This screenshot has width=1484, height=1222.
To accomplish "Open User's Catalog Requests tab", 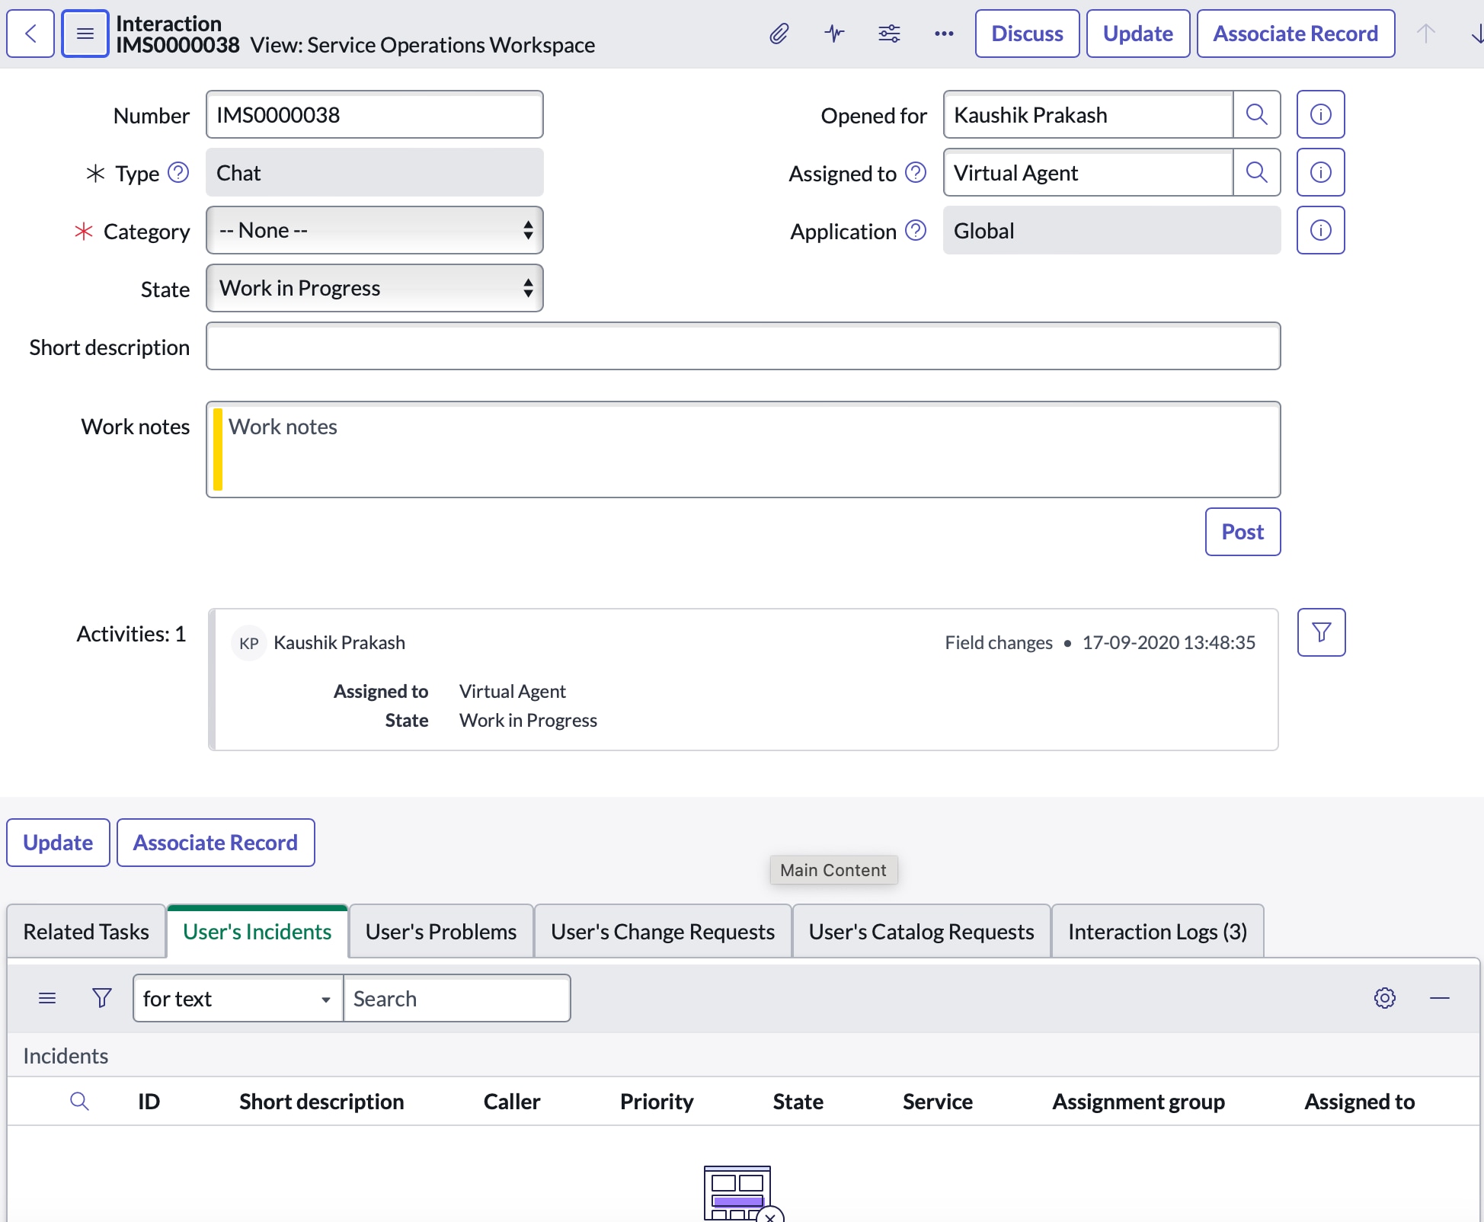I will click(922, 932).
